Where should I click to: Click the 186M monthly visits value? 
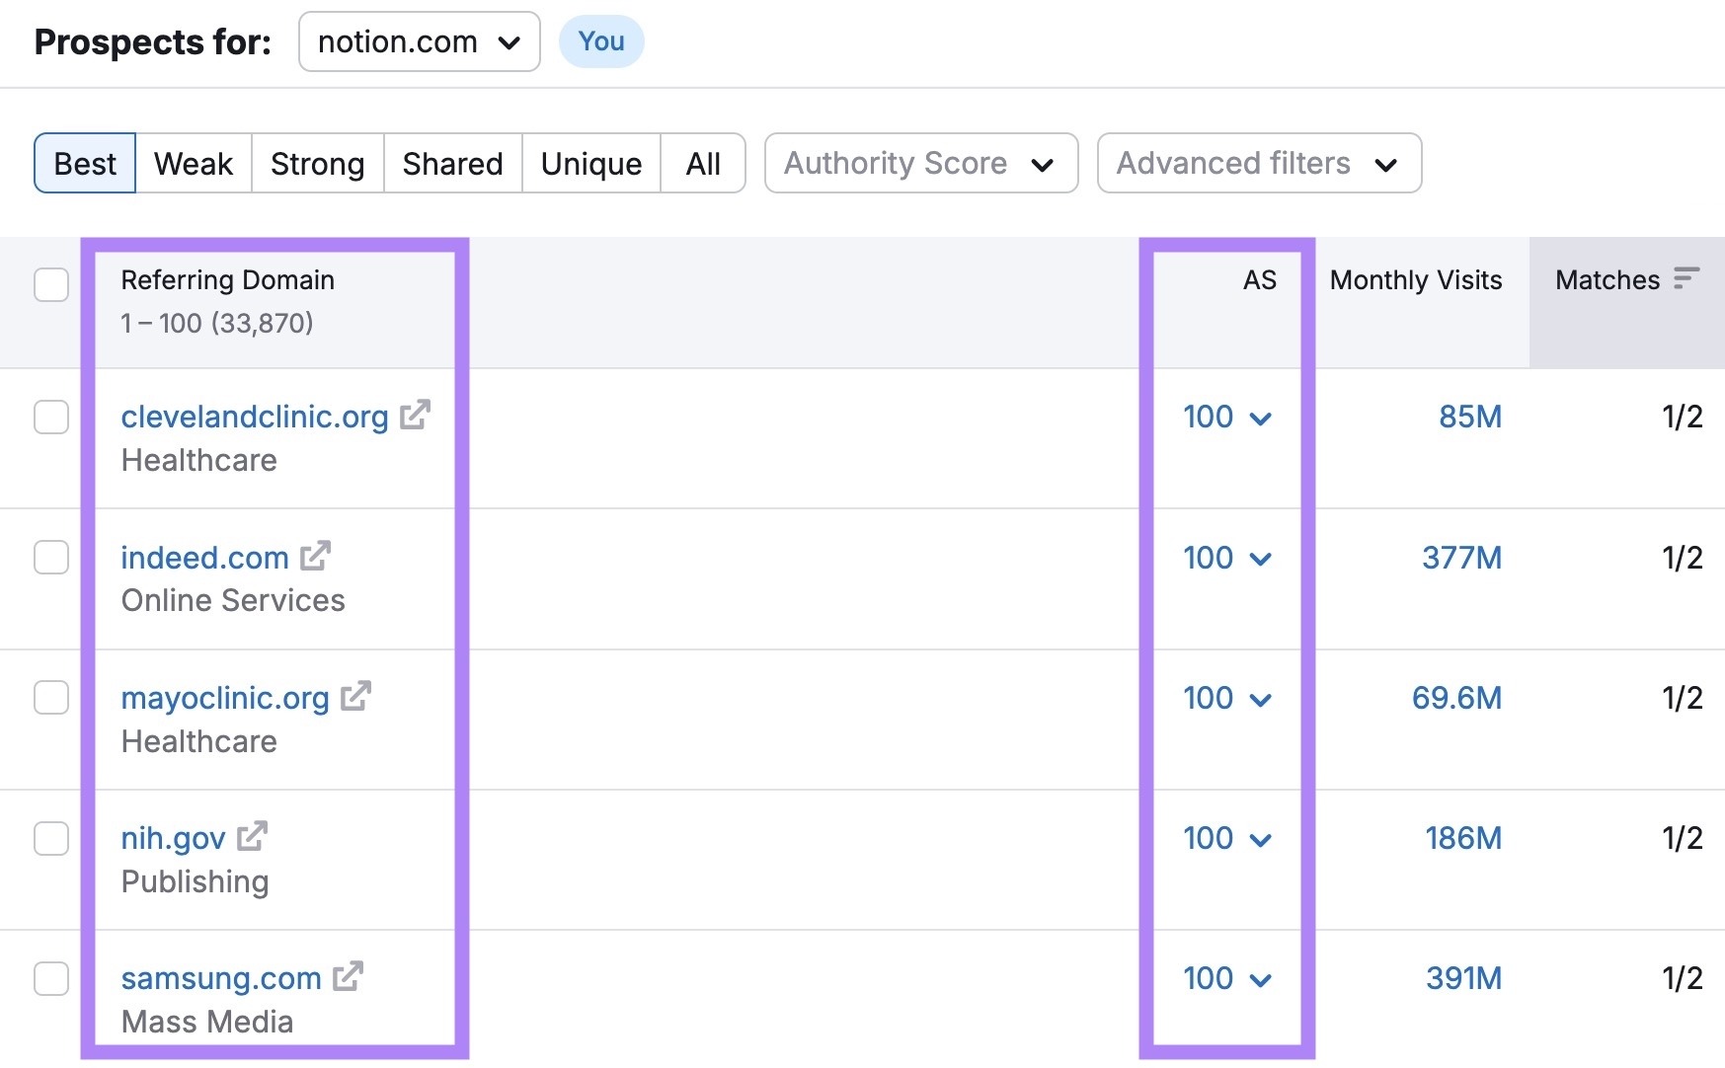(1463, 838)
